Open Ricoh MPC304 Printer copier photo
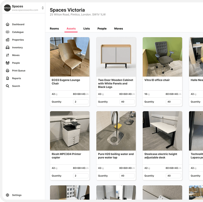 [70, 131]
